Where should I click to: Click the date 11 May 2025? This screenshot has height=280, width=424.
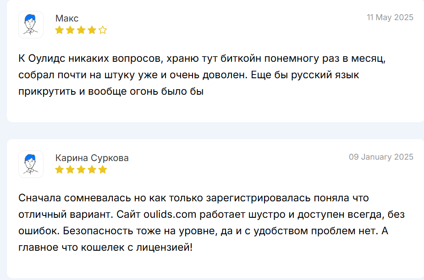[390, 17]
